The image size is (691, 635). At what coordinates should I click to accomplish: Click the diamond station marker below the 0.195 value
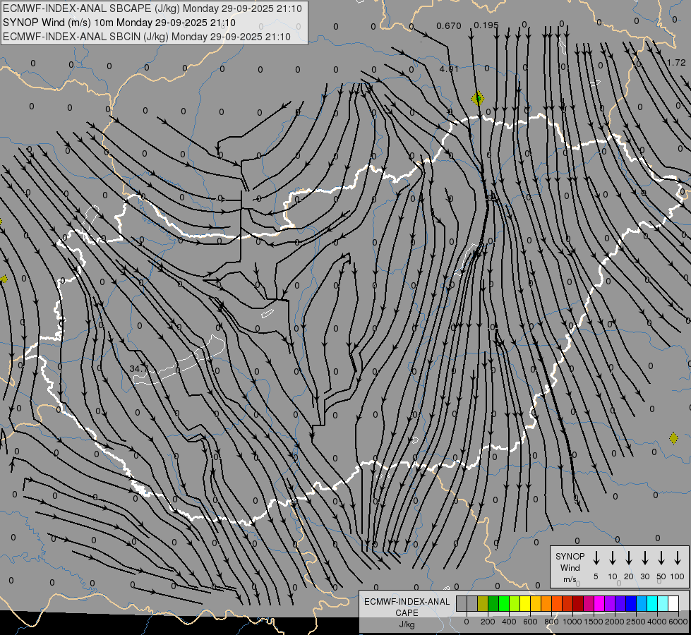[x=478, y=98]
